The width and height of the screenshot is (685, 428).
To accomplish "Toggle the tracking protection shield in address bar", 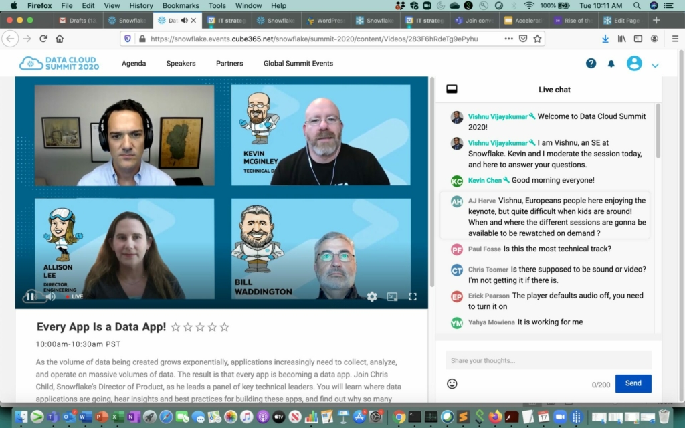I will [x=127, y=39].
